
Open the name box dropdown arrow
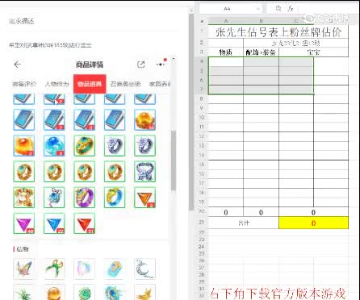pyautogui.click(x=258, y=9)
